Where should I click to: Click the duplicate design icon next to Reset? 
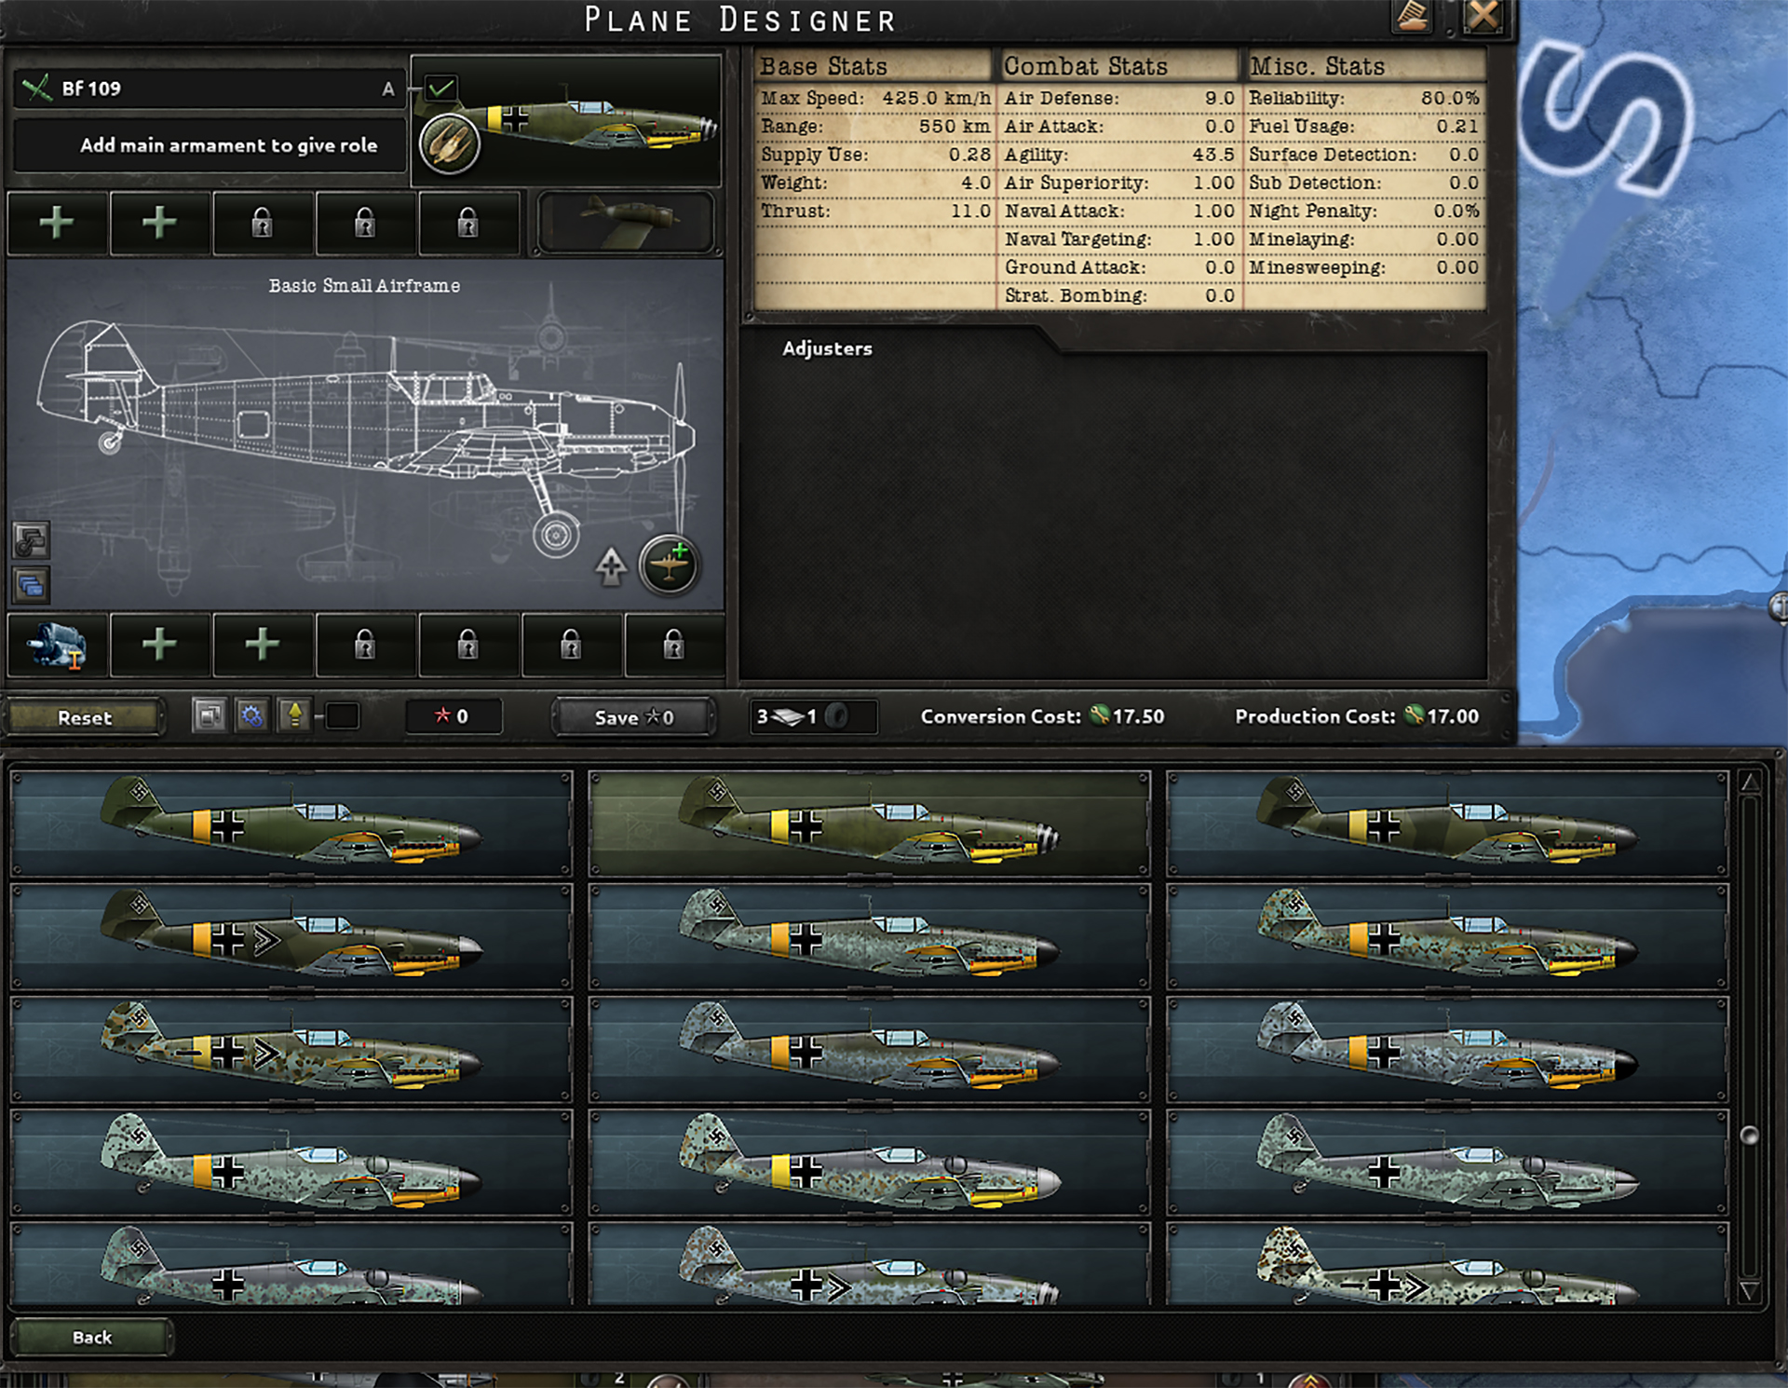coord(210,716)
